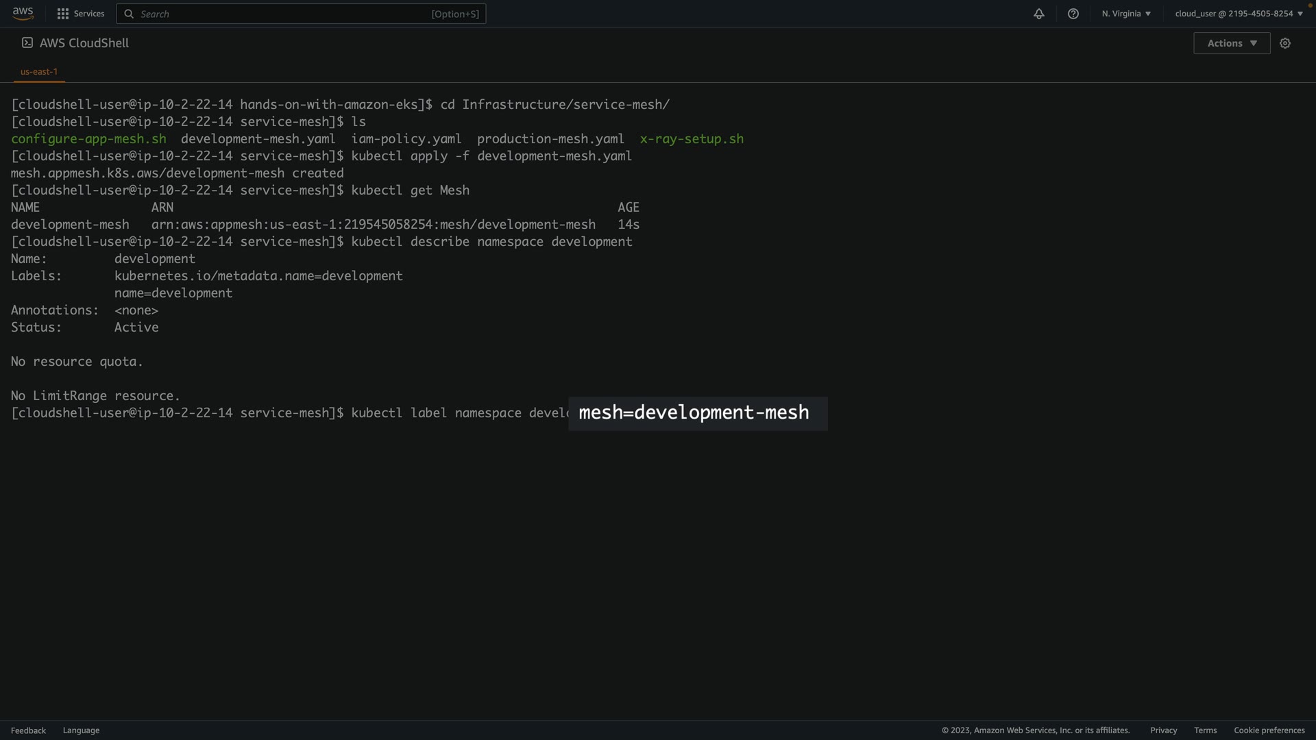Image resolution: width=1316 pixels, height=740 pixels.
Task: Click the Services menu label
Action: point(89,14)
